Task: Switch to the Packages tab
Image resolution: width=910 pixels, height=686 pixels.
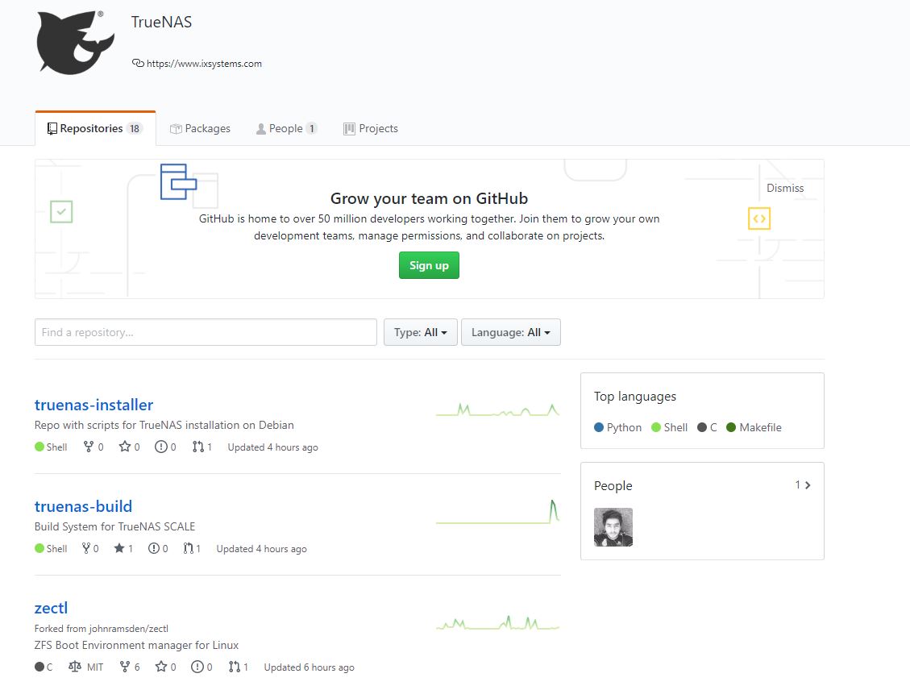Action: (200, 128)
